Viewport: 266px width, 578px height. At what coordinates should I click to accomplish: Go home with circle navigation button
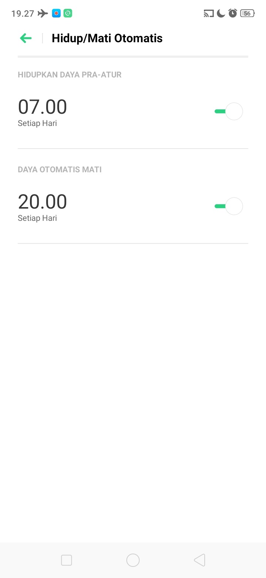tap(133, 560)
